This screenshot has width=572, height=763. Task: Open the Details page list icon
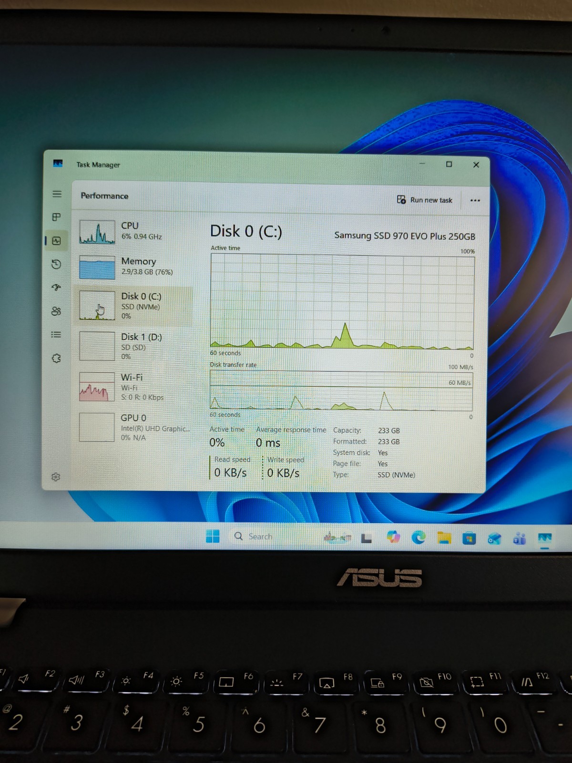point(56,334)
